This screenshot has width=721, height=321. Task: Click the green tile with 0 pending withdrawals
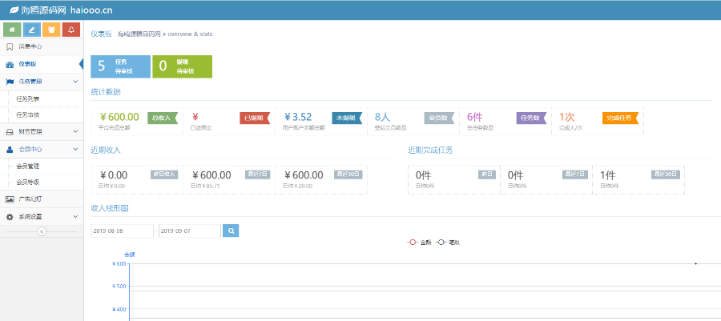point(182,66)
